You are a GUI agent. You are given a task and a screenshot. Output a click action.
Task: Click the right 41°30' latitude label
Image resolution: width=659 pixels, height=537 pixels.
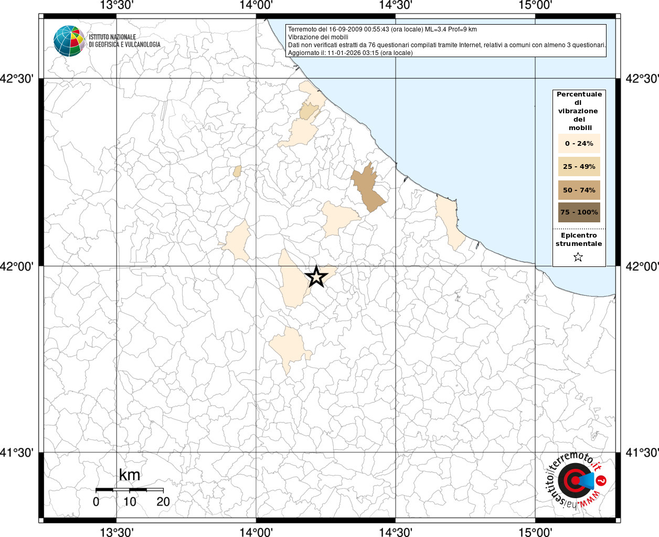click(642, 453)
